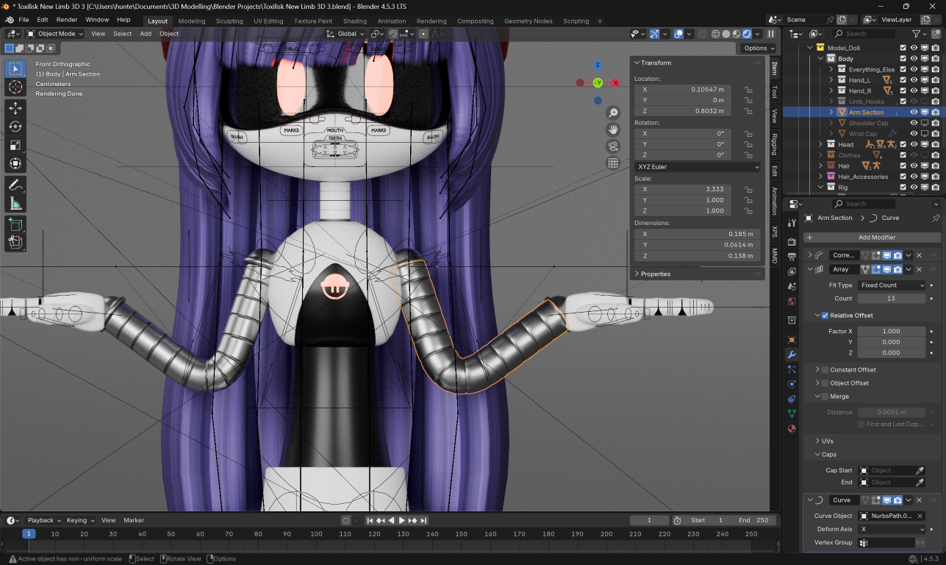Open the Deform Axis X dropdown

click(x=892, y=529)
